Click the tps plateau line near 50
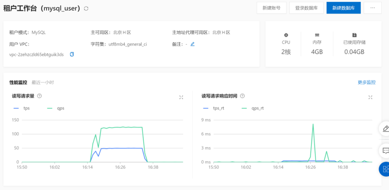Image resolution: width=389 pixels, height=190 pixels. [x=122, y=148]
